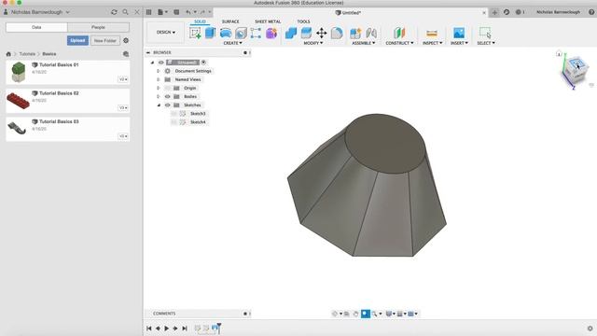Toggle visibility of the top-level Unsaved component
The image size is (597, 336).
161,63
